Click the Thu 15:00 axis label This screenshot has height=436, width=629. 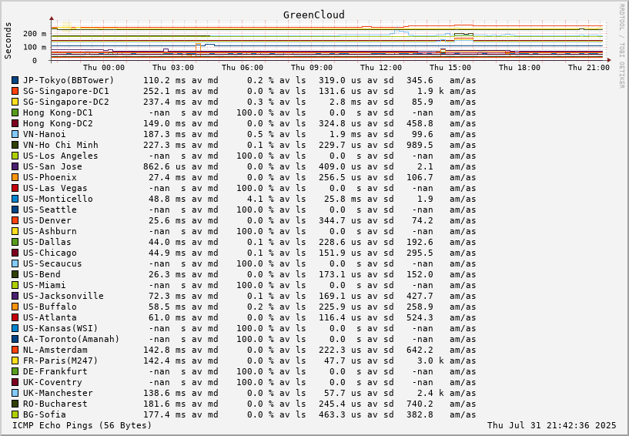click(450, 68)
